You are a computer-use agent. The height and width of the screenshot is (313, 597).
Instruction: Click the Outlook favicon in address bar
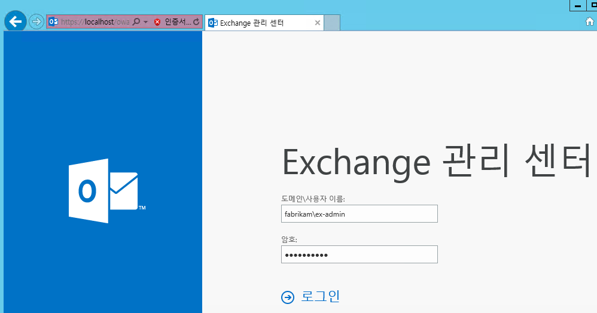(x=54, y=22)
